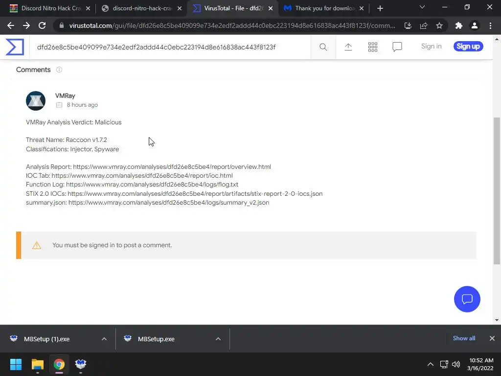Open the MBSetup (1).exe download

[47, 339]
